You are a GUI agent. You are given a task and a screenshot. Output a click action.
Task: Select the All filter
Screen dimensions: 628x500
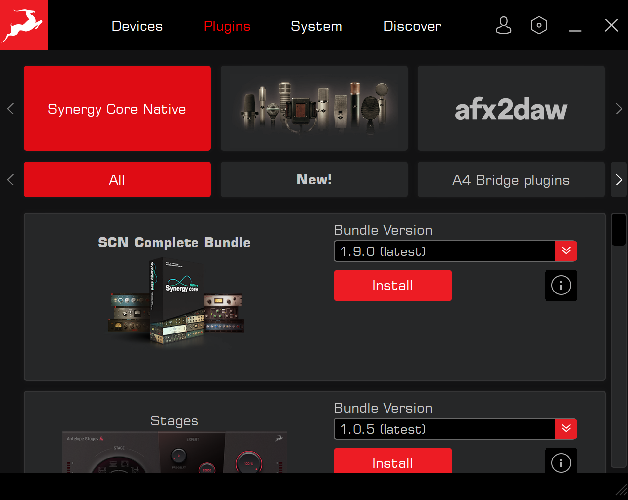[x=117, y=179]
